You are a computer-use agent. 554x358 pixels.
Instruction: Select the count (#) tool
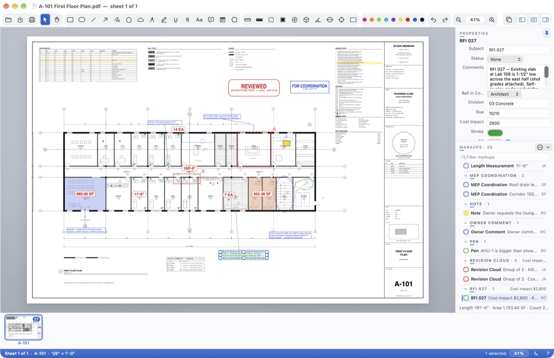pyautogui.click(x=295, y=20)
